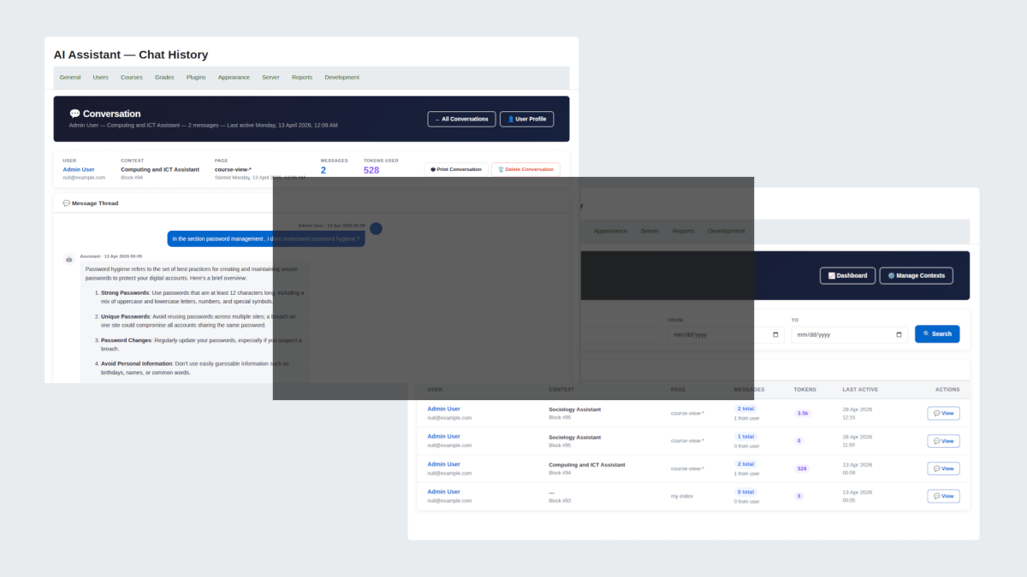Click the blue Search button
Viewport: 1027px width, 577px height.
click(x=937, y=334)
